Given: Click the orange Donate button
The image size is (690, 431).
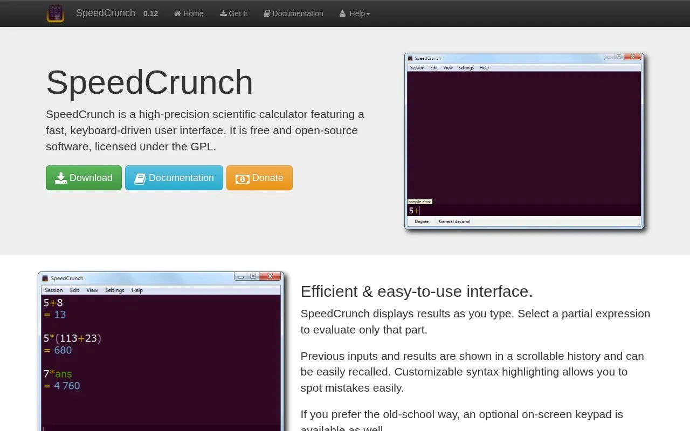Looking at the screenshot, I should 259,178.
